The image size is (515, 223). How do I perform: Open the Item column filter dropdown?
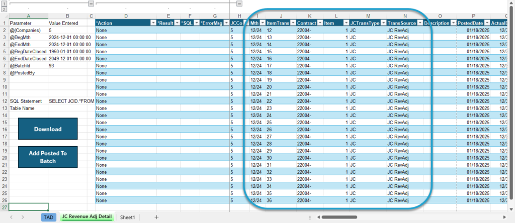pyautogui.click(x=346, y=23)
